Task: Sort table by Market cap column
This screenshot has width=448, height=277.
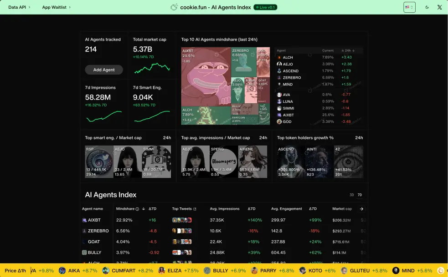Action: click(x=342, y=209)
